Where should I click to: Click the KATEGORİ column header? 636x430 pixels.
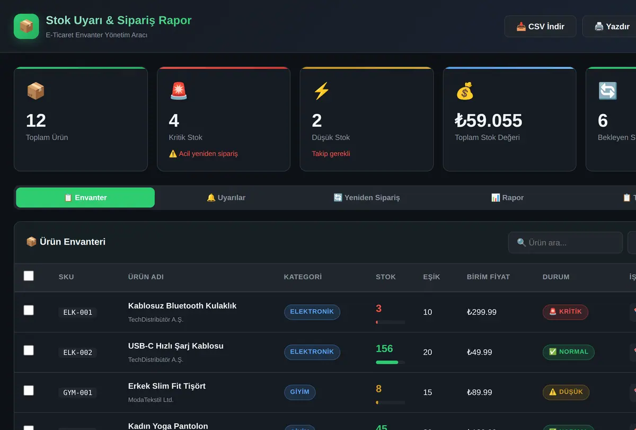coord(303,277)
